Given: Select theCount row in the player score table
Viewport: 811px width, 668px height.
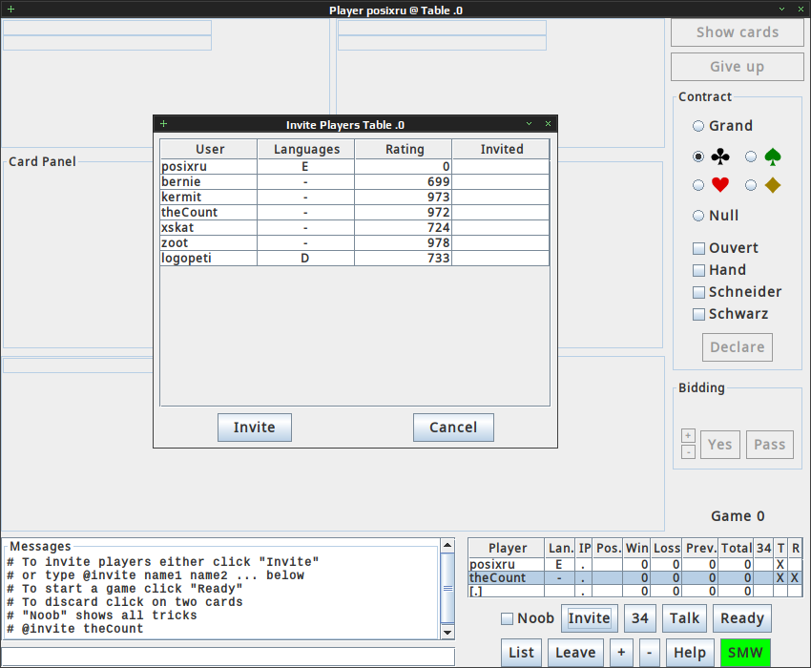Looking at the screenshot, I should click(x=635, y=578).
